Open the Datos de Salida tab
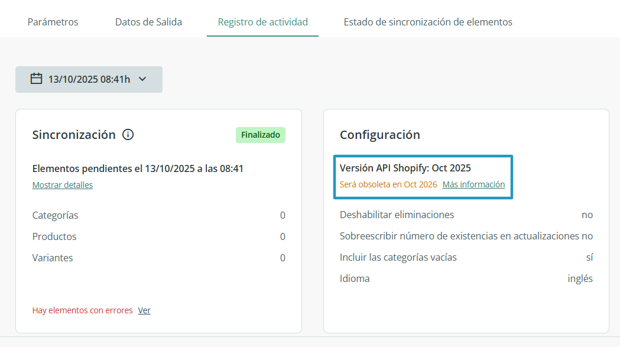 pyautogui.click(x=148, y=22)
